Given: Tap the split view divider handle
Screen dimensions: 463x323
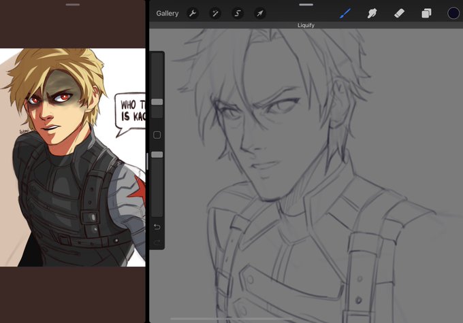Looking at the screenshot, I should point(147,161).
